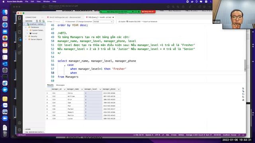Click the fourth save-results icon beside grid
255x143 pixels.
[x=243, y=97]
